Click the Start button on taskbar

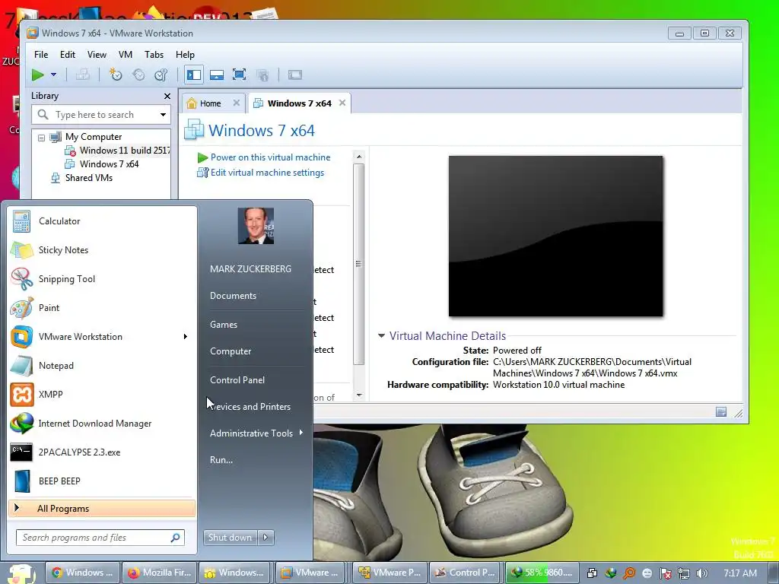21,573
